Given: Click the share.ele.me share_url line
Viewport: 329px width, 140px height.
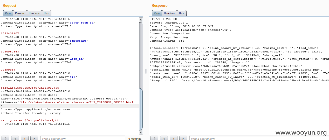Looking at the screenshot, I should (x=239, y=59).
